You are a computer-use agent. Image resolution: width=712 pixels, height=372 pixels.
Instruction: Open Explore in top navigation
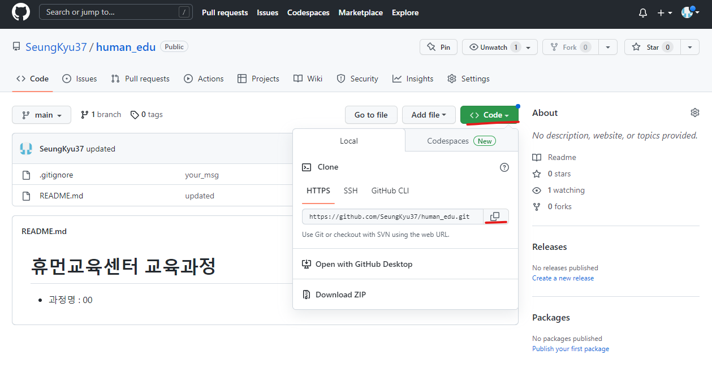pyautogui.click(x=405, y=12)
